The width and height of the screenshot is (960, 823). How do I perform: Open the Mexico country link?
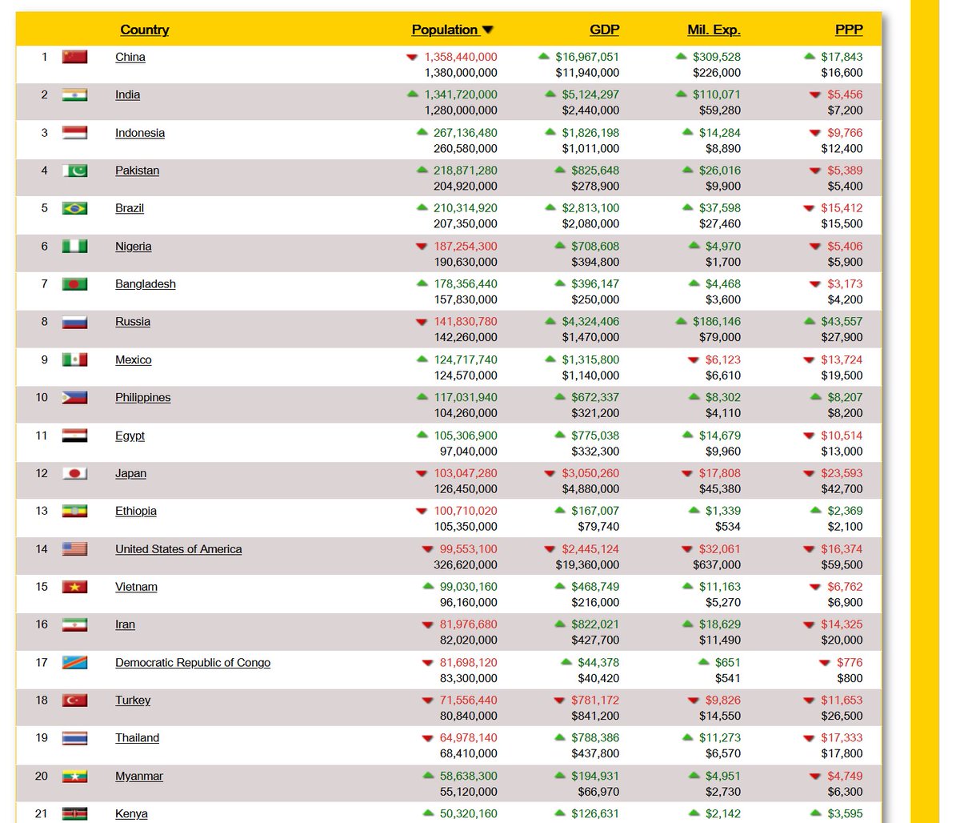pos(133,360)
